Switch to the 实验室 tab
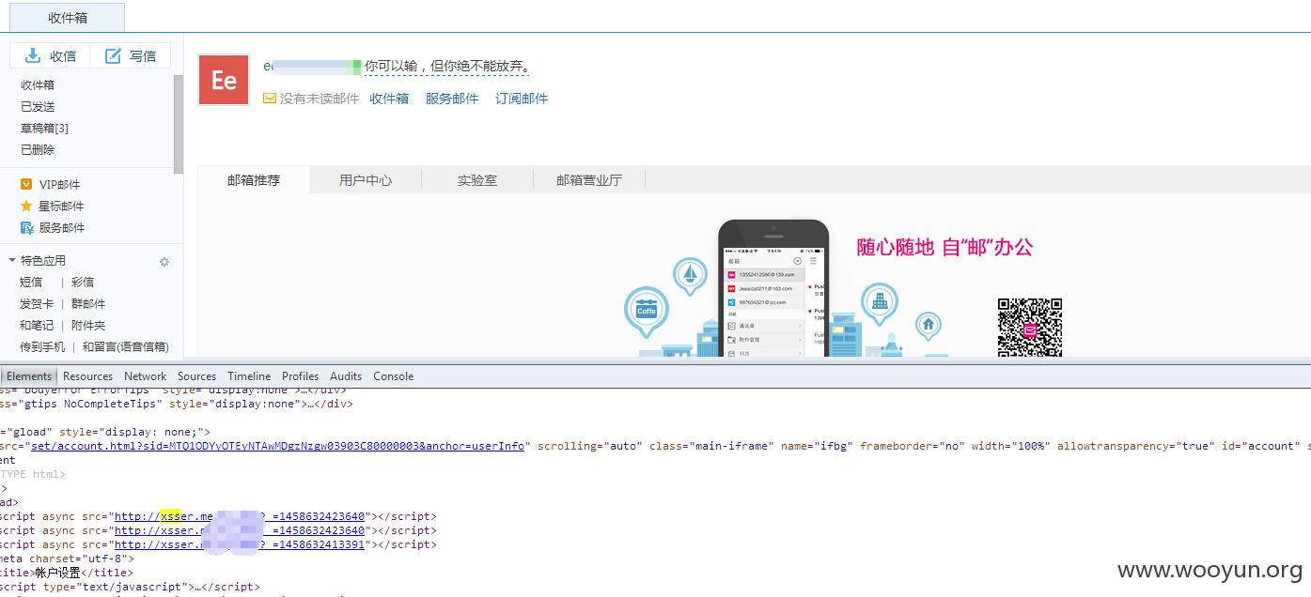This screenshot has height=597, width=1311. coord(477,180)
